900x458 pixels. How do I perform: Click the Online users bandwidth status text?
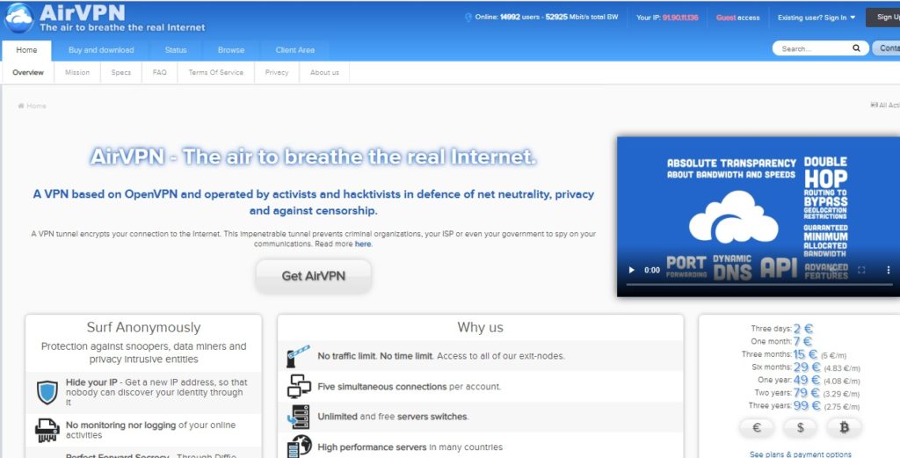[547, 18]
